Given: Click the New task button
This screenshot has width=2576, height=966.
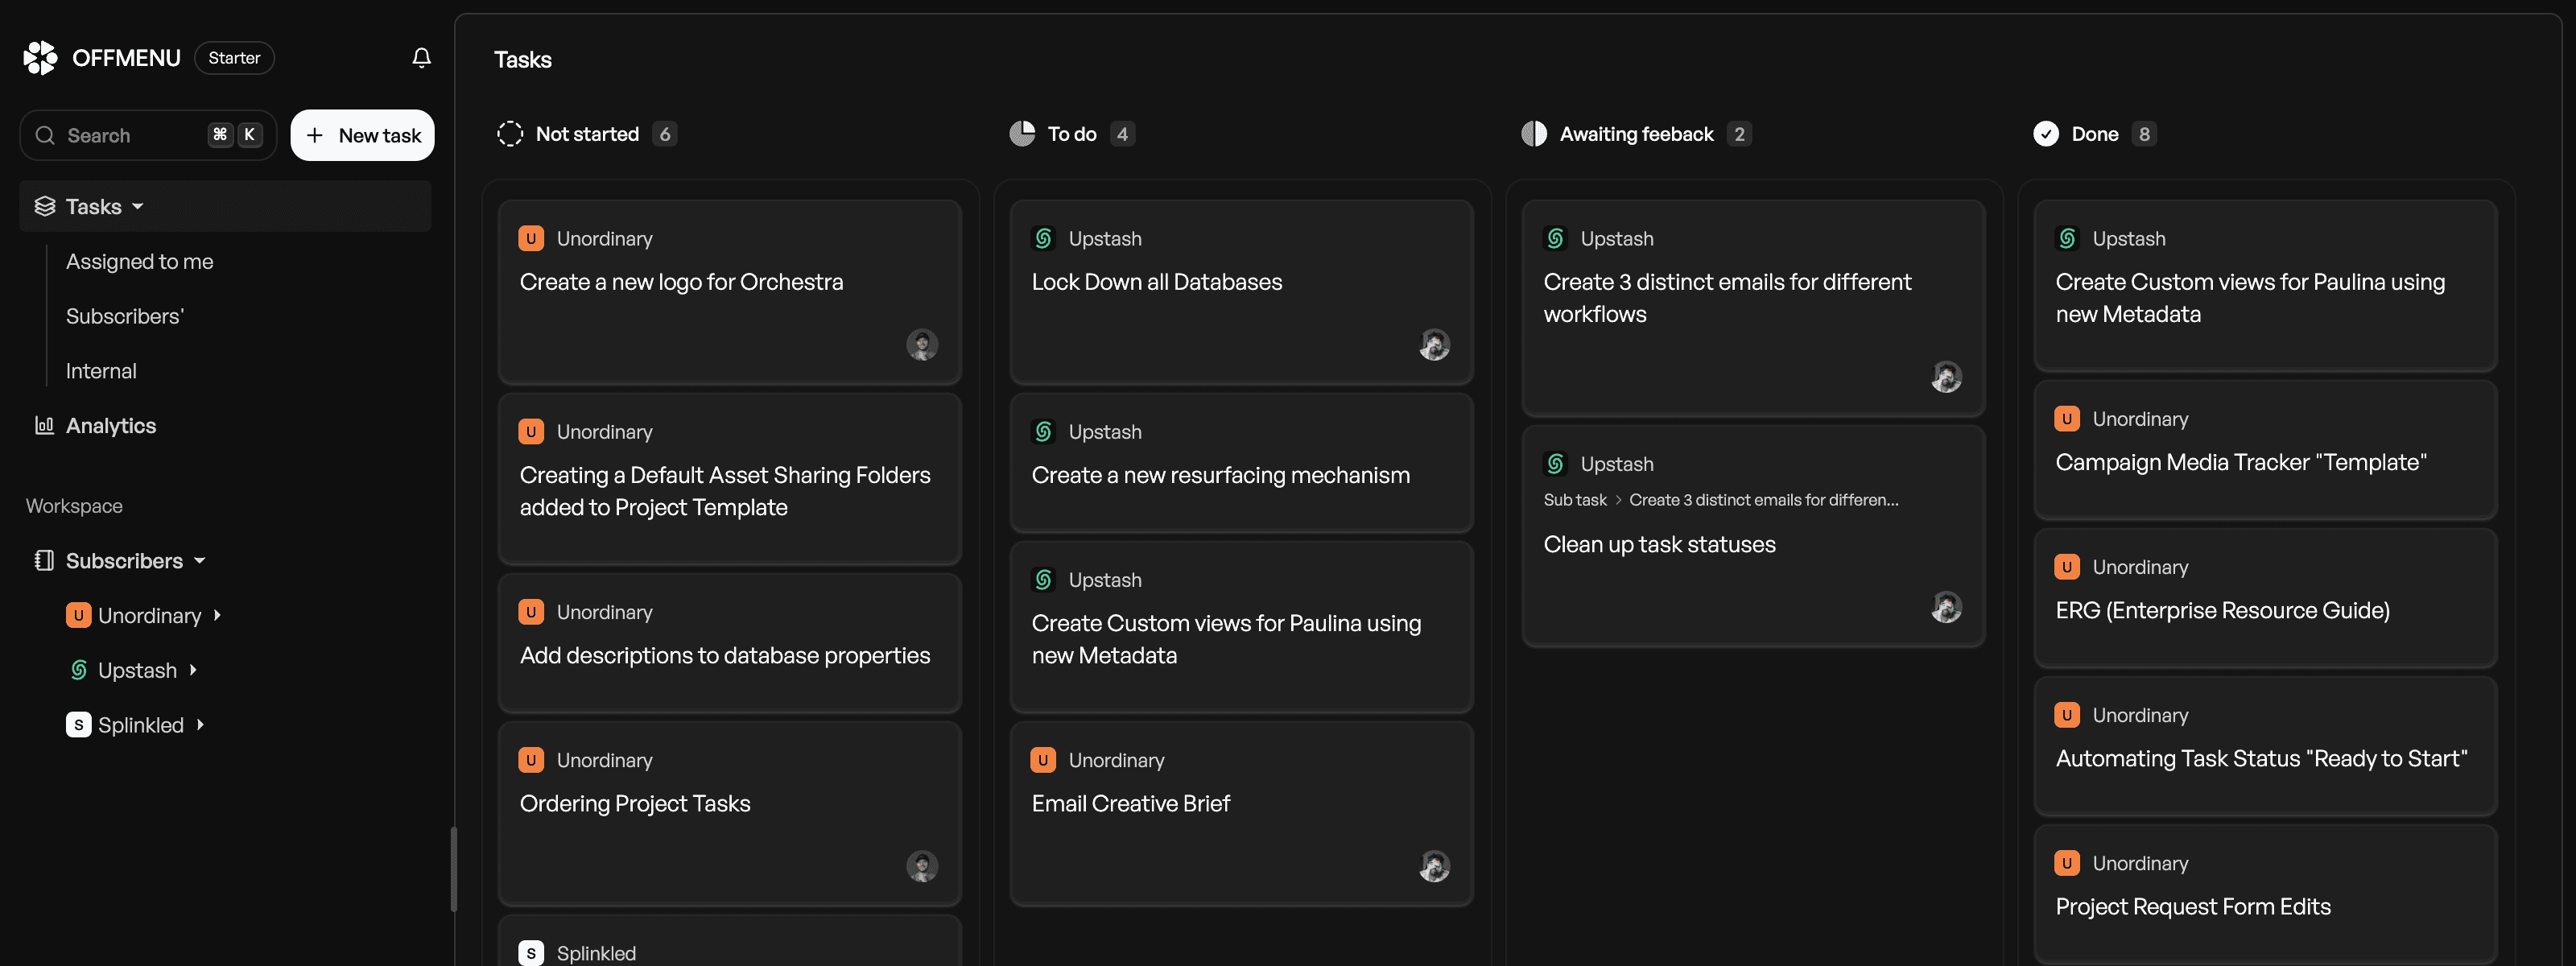Looking at the screenshot, I should [x=362, y=135].
